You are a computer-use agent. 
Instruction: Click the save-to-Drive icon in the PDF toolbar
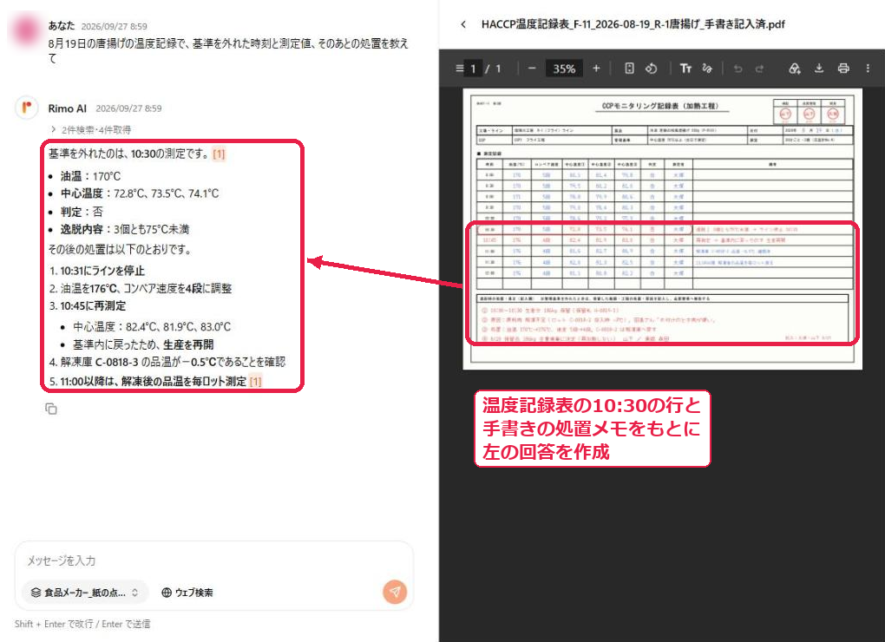[x=795, y=69]
